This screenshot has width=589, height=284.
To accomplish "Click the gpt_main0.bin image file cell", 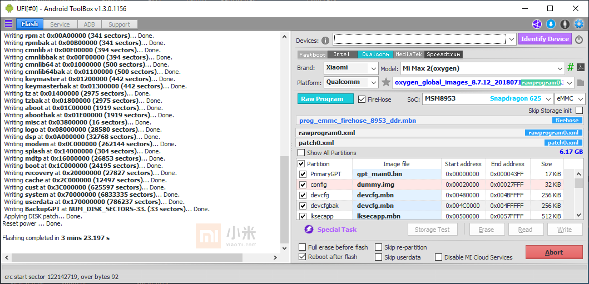I will [x=397, y=174].
